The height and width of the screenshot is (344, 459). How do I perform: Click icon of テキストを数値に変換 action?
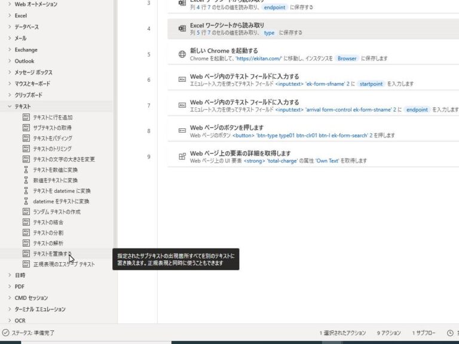pyautogui.click(x=26, y=170)
